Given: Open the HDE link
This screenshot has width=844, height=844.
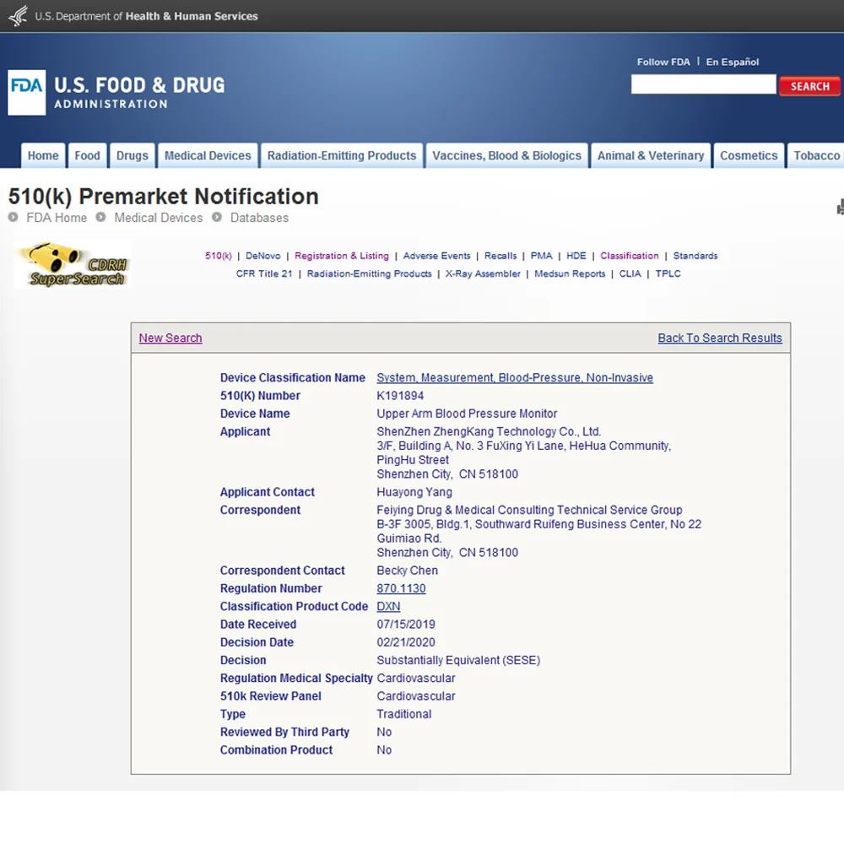Looking at the screenshot, I should click(576, 256).
